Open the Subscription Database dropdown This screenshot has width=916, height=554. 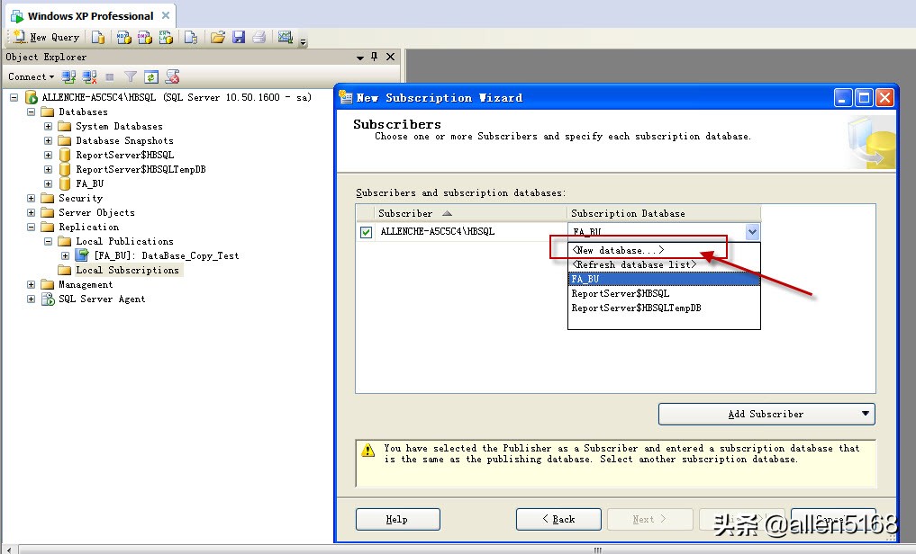pyautogui.click(x=750, y=231)
